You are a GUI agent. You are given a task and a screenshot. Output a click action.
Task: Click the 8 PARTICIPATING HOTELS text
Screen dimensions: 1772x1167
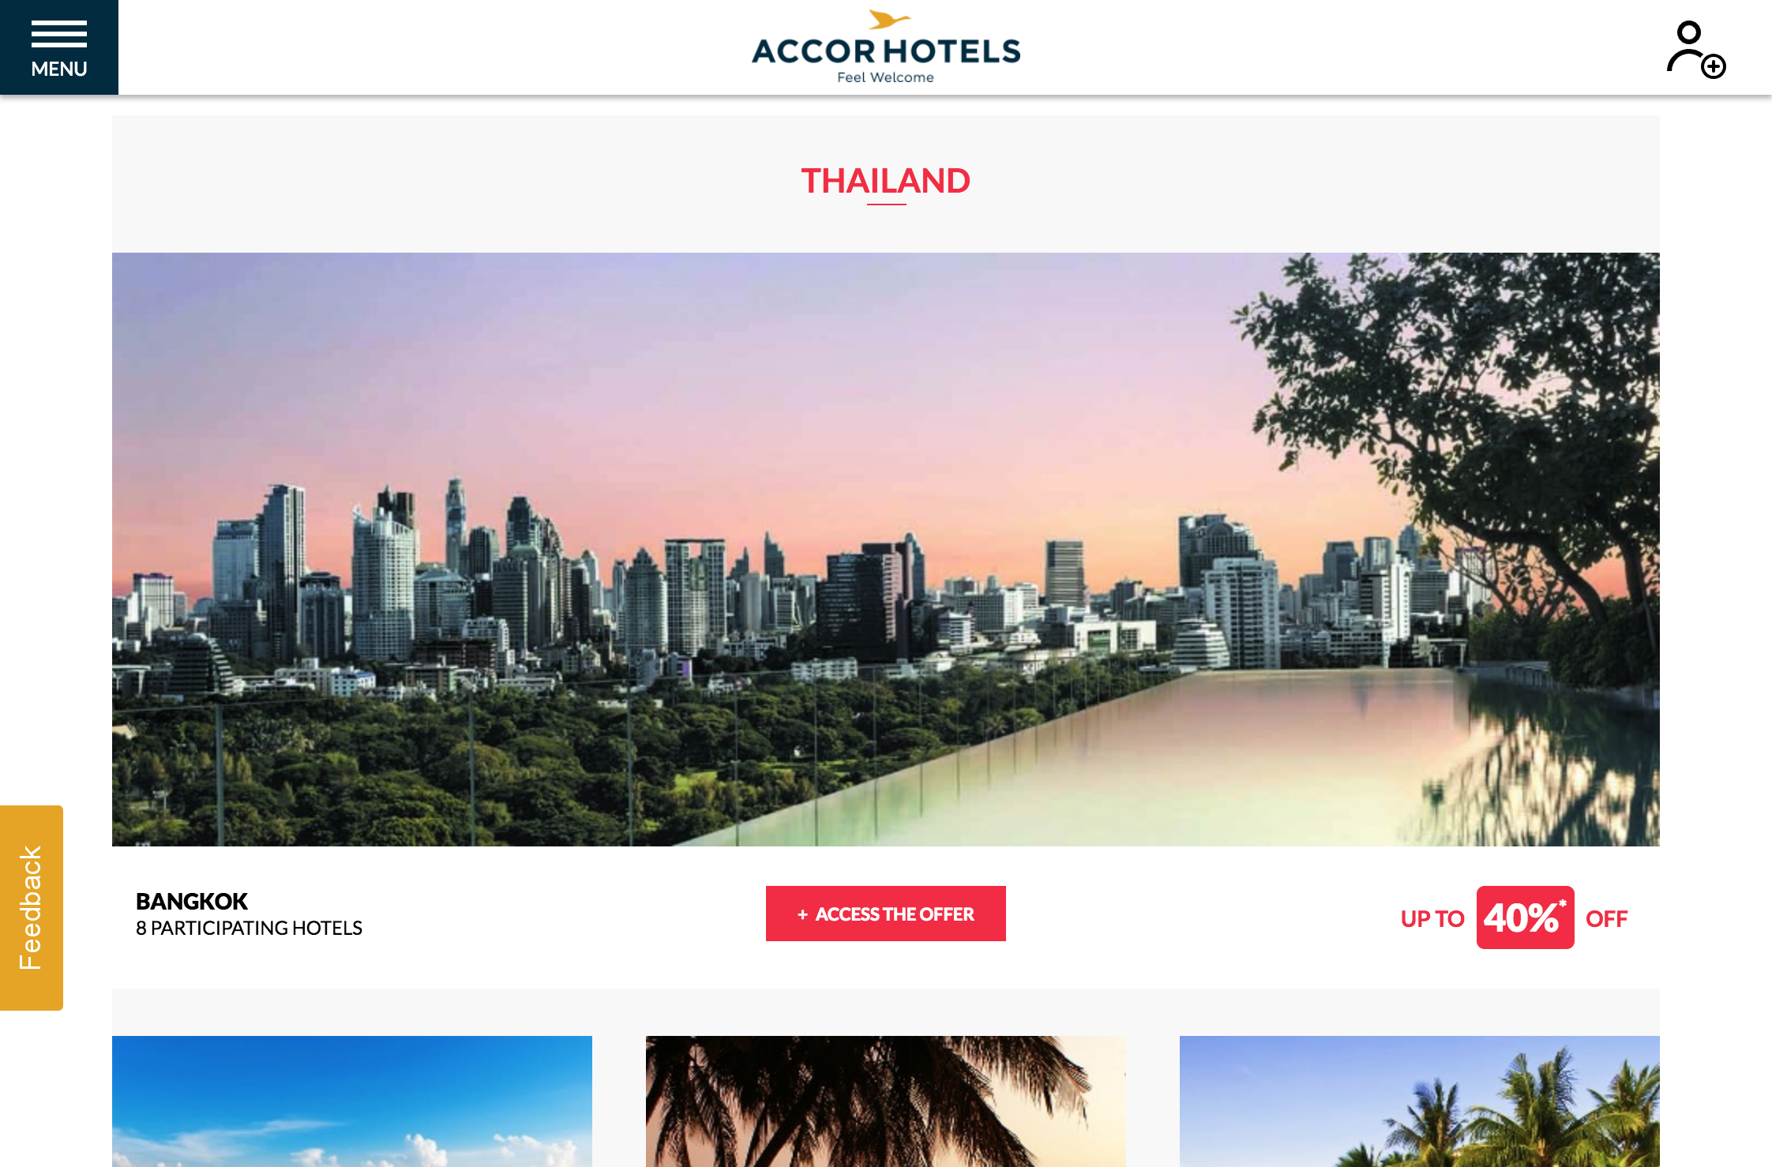coord(249,928)
